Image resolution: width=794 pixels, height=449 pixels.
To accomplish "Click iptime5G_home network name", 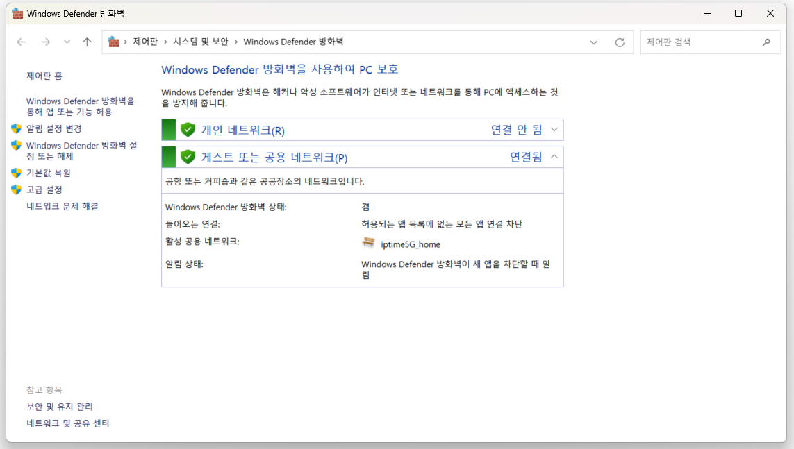I will [x=411, y=245].
